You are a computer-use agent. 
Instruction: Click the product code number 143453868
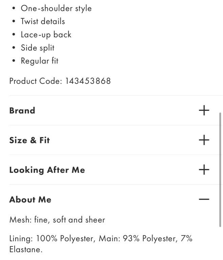88,81
